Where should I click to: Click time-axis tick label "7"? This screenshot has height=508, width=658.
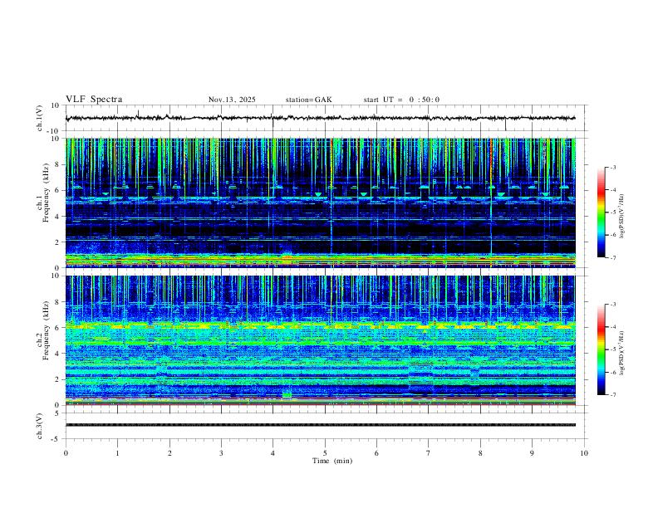(x=429, y=453)
